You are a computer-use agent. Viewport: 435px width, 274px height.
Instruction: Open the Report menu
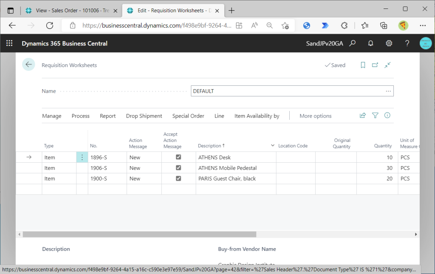107,116
